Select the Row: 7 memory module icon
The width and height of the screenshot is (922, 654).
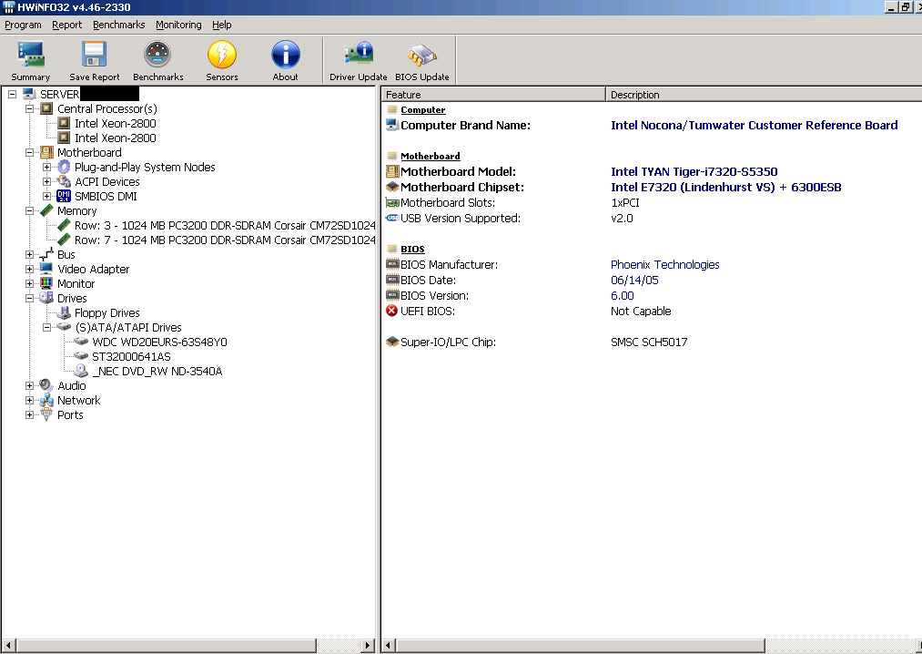tap(64, 240)
